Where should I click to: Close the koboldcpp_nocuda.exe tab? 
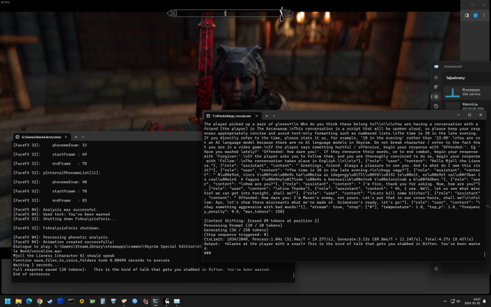(257, 116)
